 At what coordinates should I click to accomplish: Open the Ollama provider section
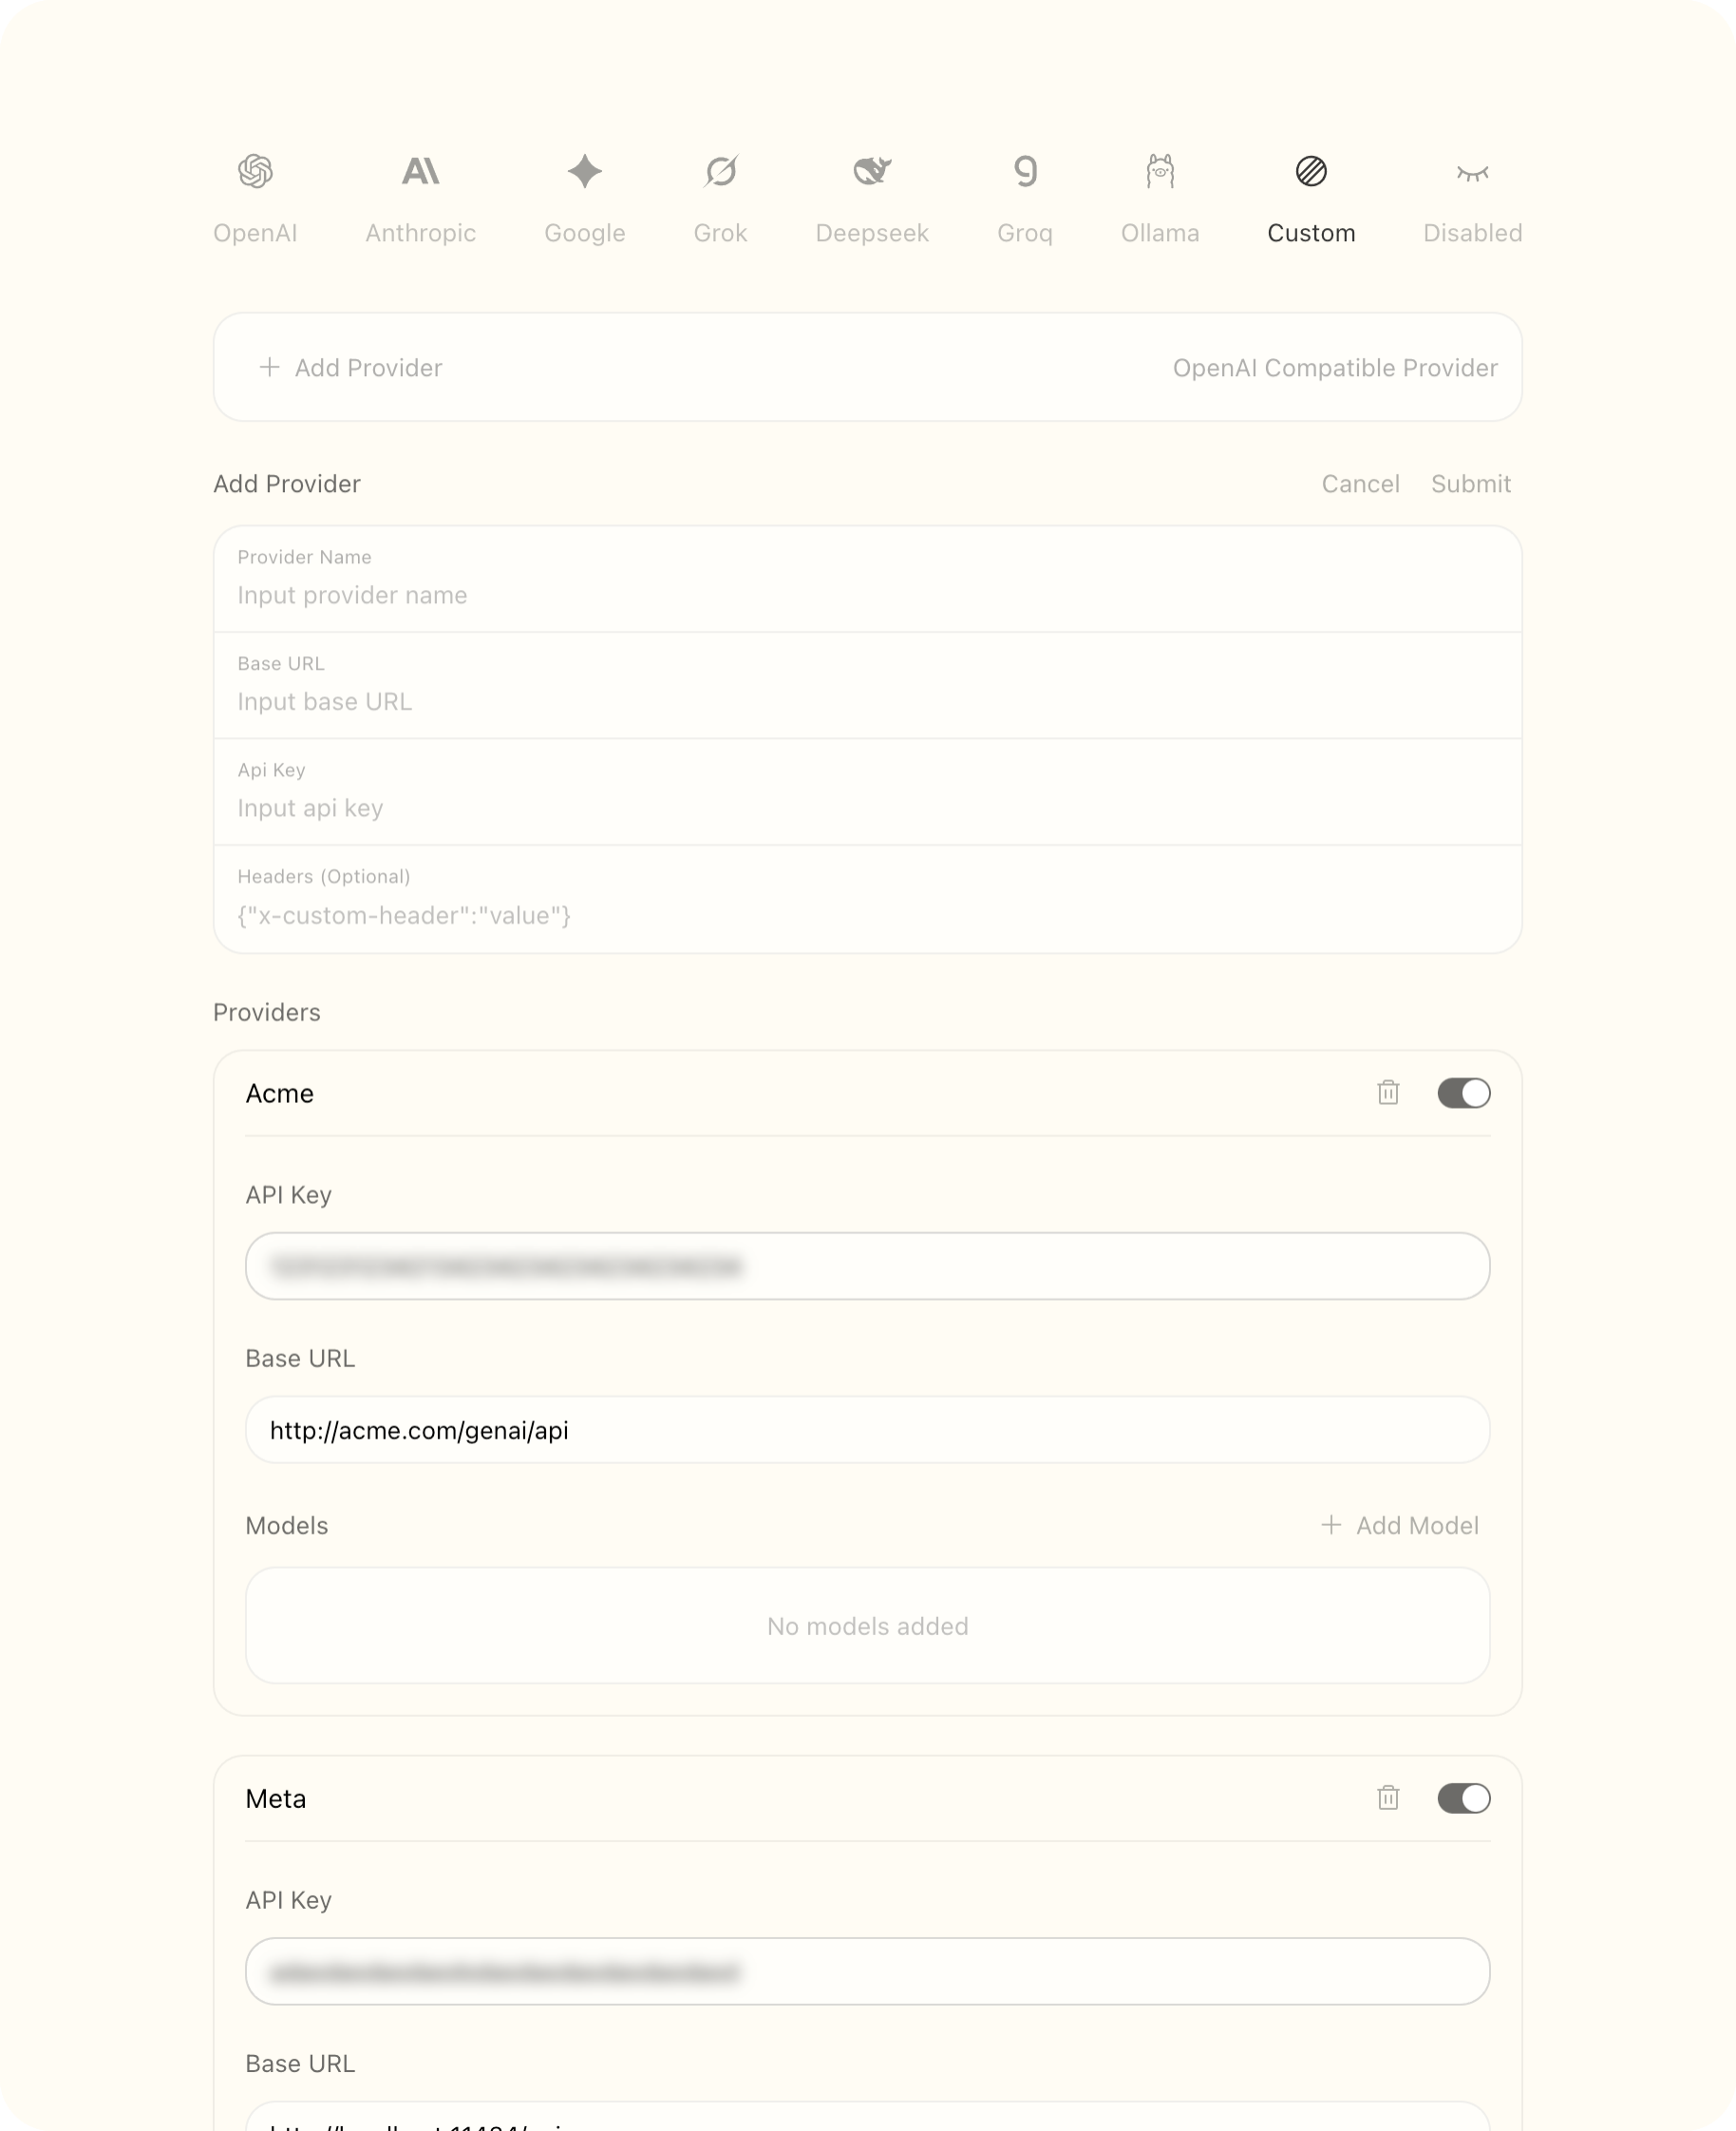click(x=1160, y=195)
